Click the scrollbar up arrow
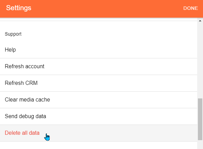Screen dimensions: 203x149 (200, 21)
